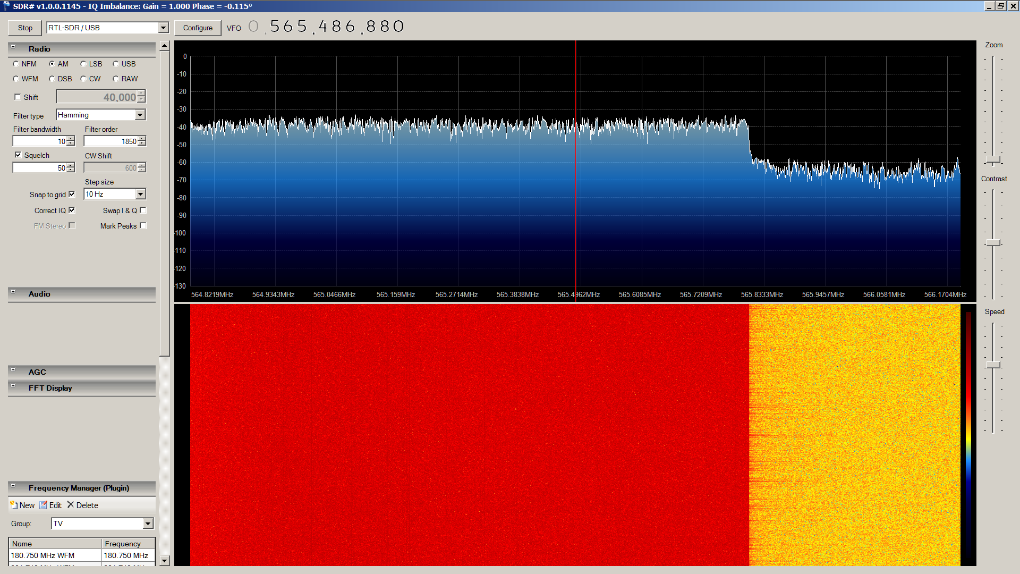This screenshot has width=1020, height=574.
Task: Enable the Mark Peaks checkbox
Action: 143,226
